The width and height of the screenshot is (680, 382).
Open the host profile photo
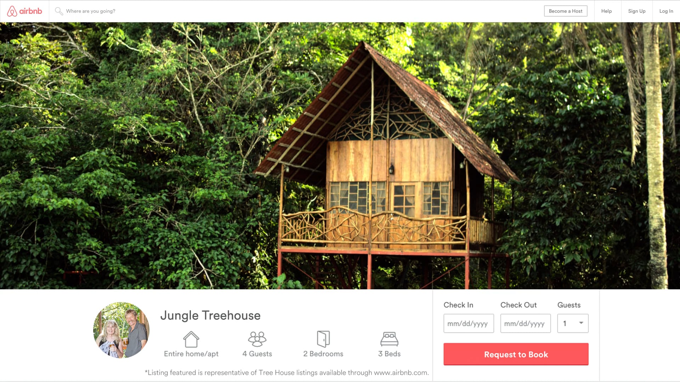(x=121, y=330)
